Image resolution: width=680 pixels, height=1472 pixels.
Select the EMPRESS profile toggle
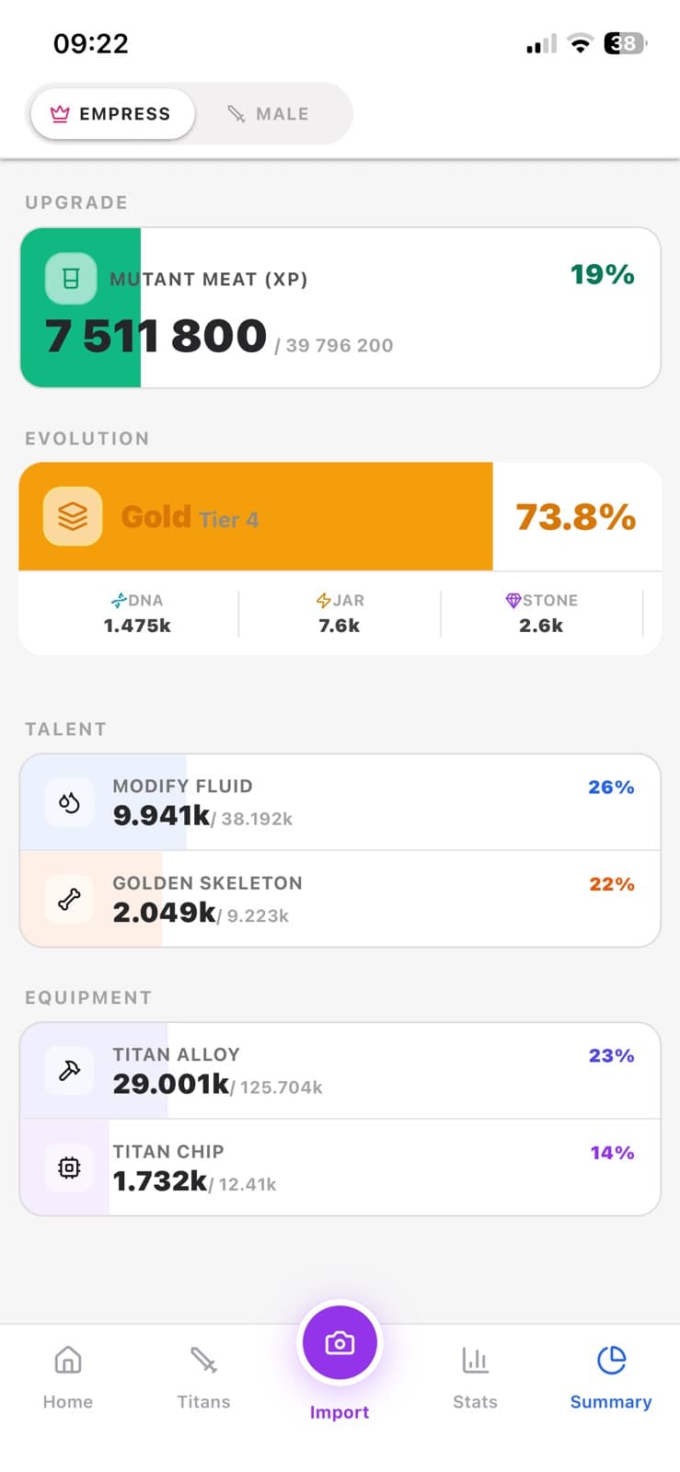coord(111,113)
